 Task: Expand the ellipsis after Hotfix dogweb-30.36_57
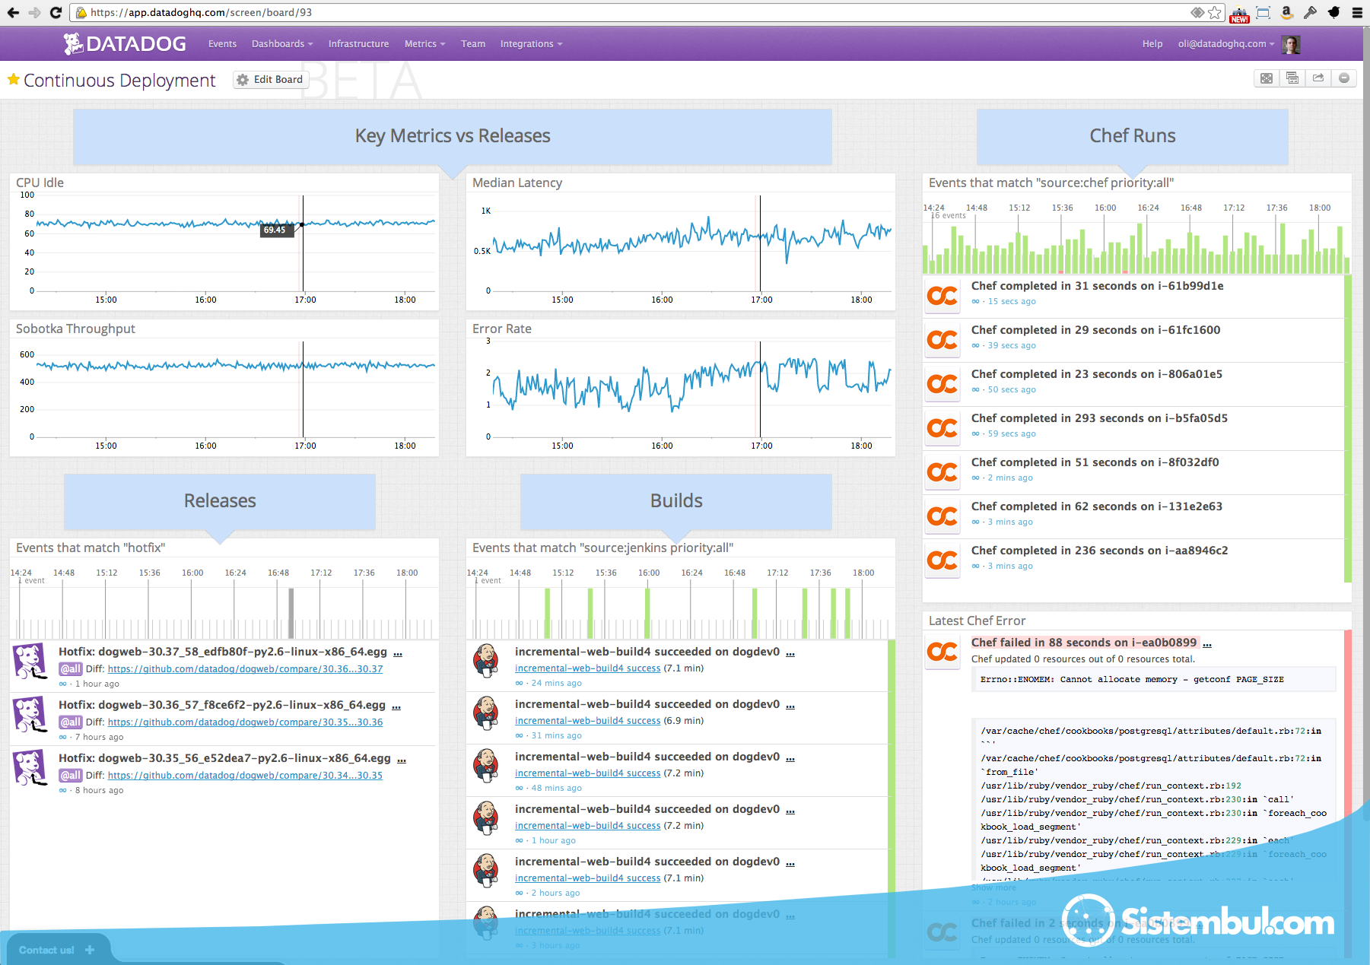click(x=396, y=706)
